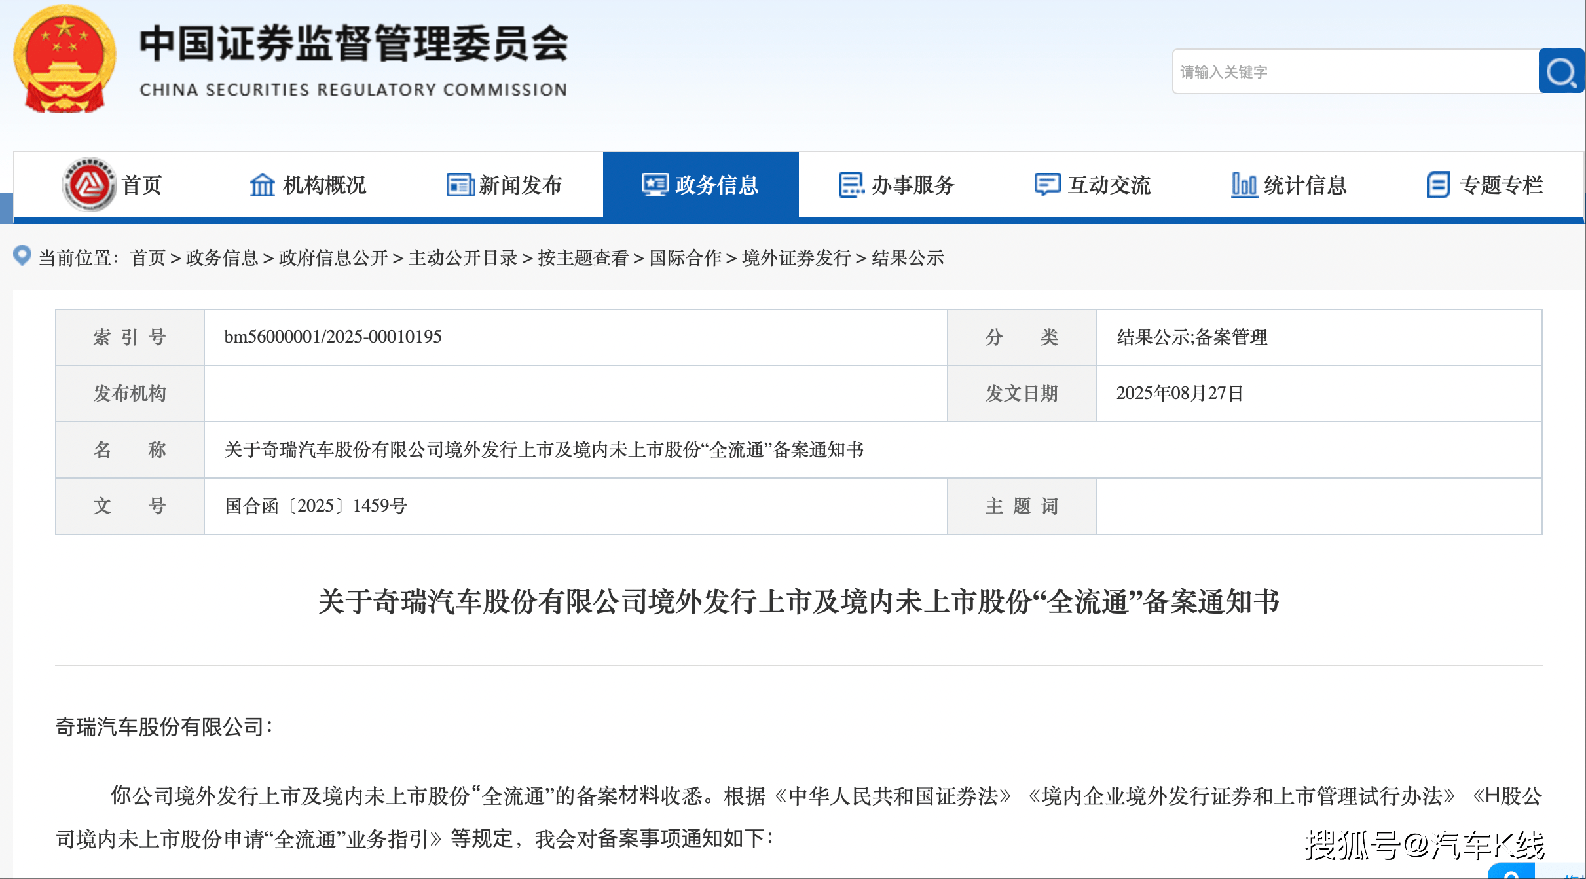Open the 互动交流 navigation tab
Screen dimensions: 1586x879
coord(1093,185)
